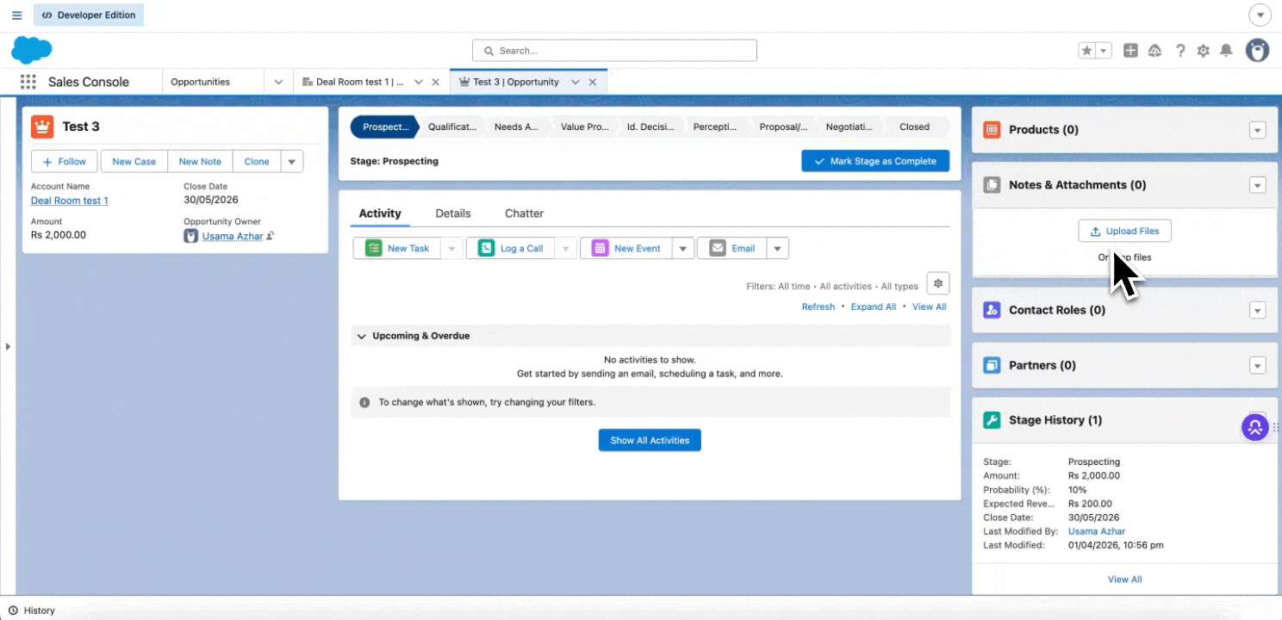Click the change owner icon
The width and height of the screenshot is (1282, 620).
[x=271, y=236]
